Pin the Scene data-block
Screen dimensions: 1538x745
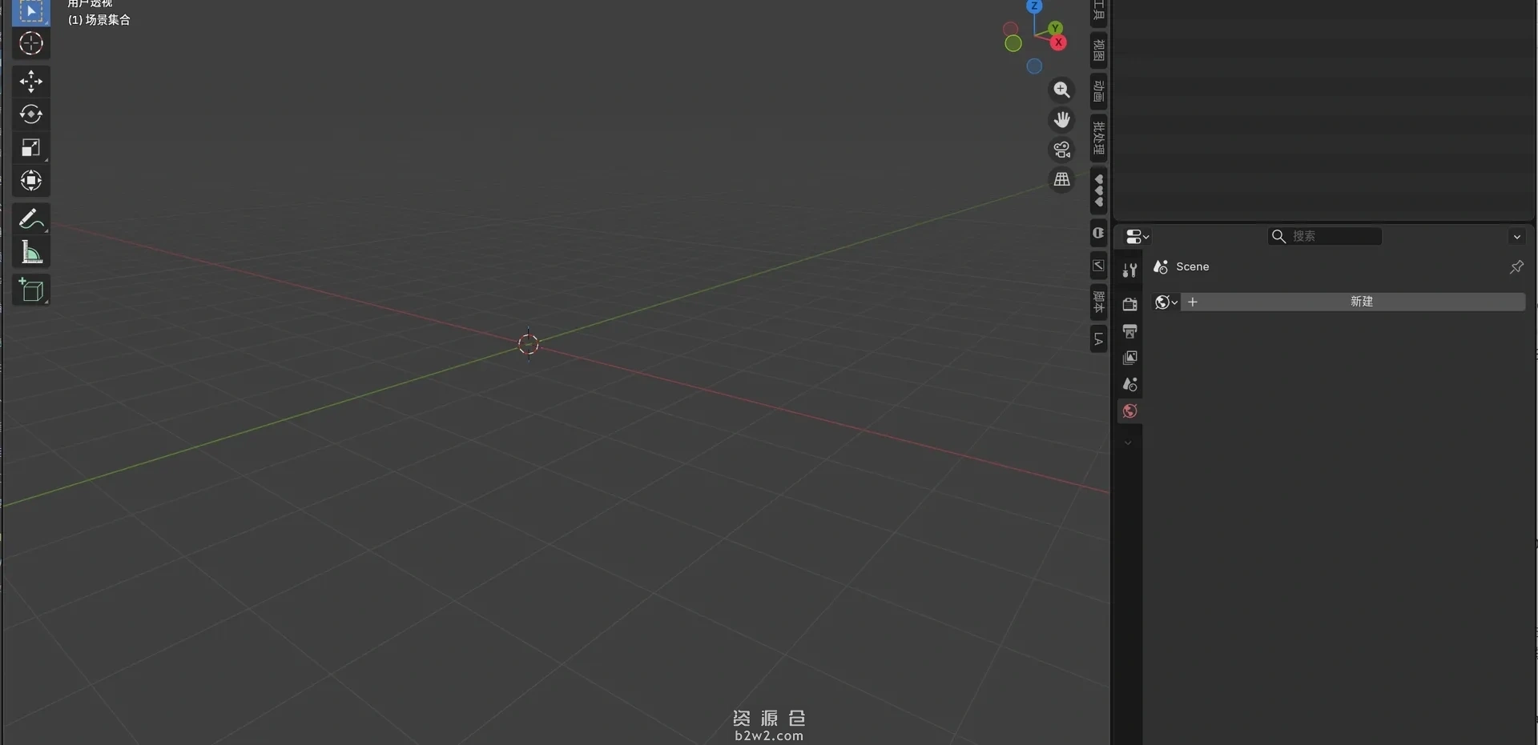(1516, 266)
